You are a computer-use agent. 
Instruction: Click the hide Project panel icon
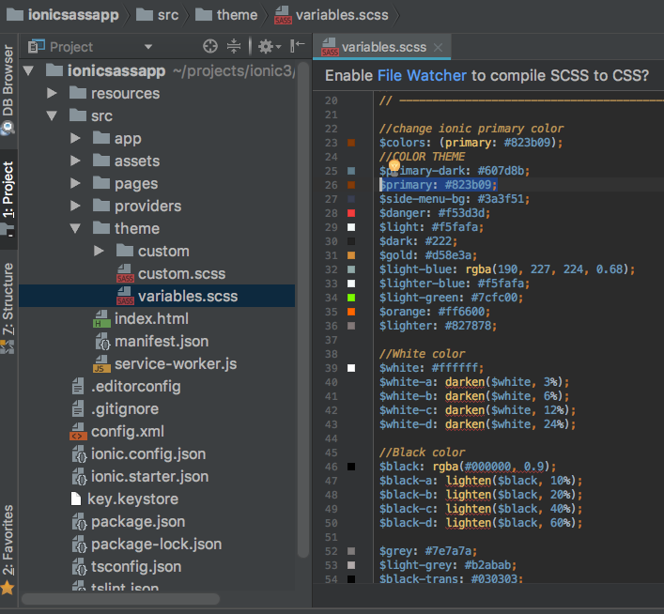[x=297, y=46]
